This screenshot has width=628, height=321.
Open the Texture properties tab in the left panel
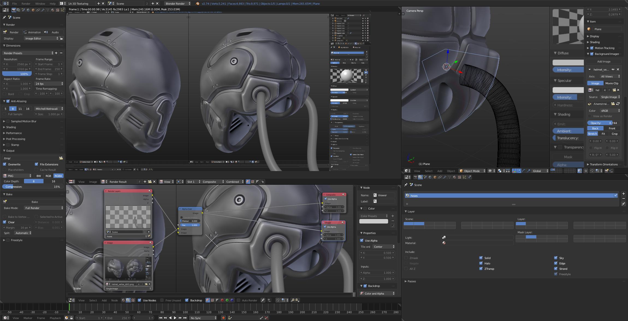click(x=58, y=10)
